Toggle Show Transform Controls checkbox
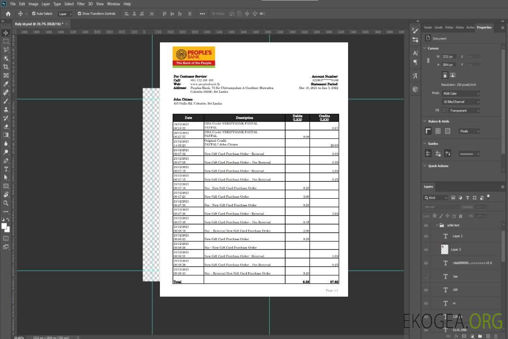Viewport: 508px width, 339px height. [x=79, y=14]
